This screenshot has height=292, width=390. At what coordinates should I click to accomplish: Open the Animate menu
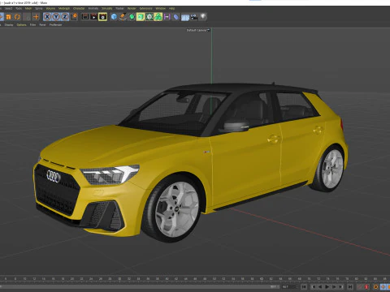[93, 8]
